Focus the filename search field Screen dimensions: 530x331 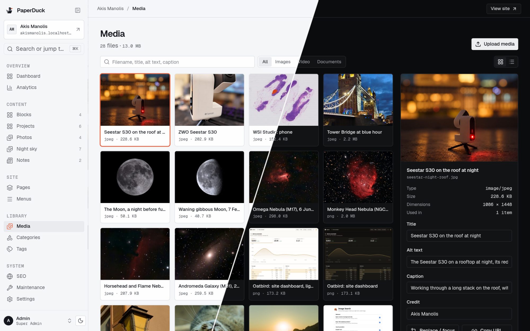(177, 62)
